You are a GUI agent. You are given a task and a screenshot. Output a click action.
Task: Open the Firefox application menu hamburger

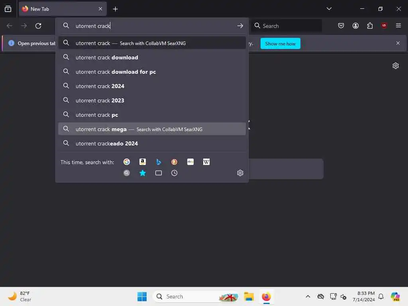[x=398, y=25]
